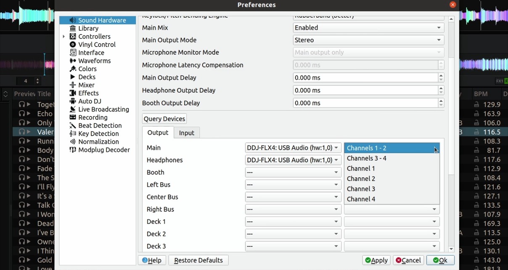The height and width of the screenshot is (270, 508).
Task: Open Vinyl Control preferences
Action: point(92,44)
